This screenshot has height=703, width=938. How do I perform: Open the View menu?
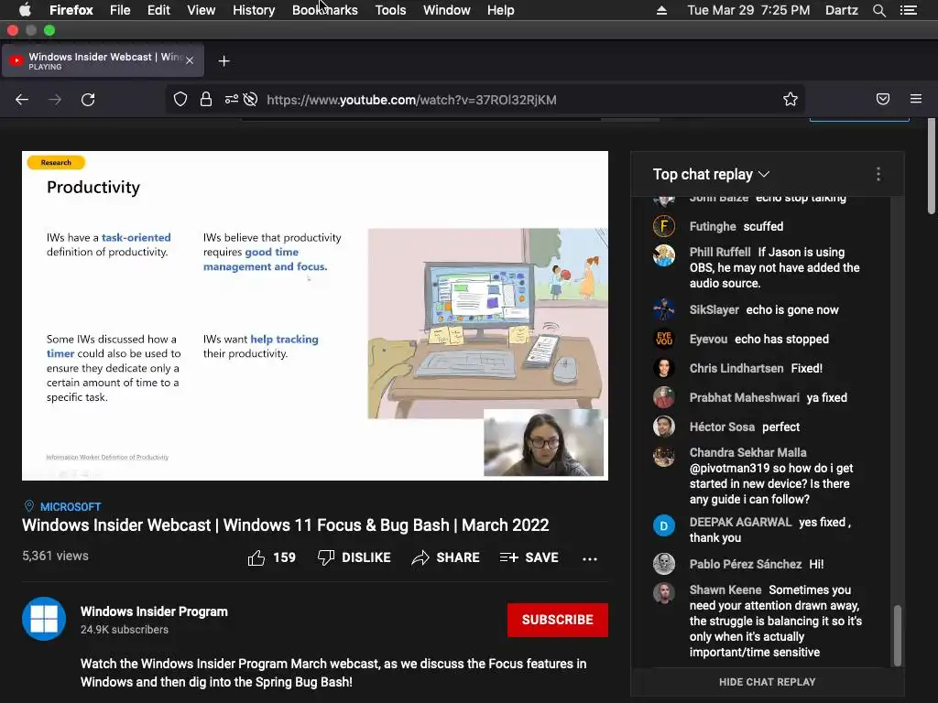click(x=201, y=10)
